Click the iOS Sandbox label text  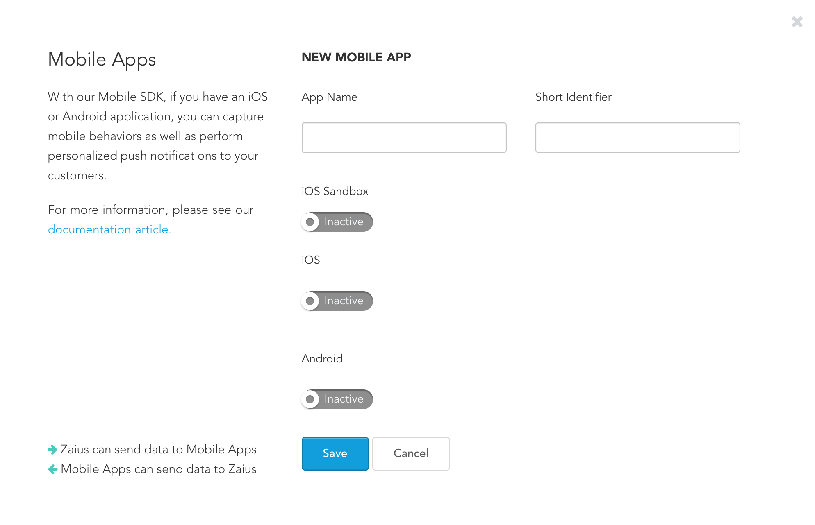[335, 191]
